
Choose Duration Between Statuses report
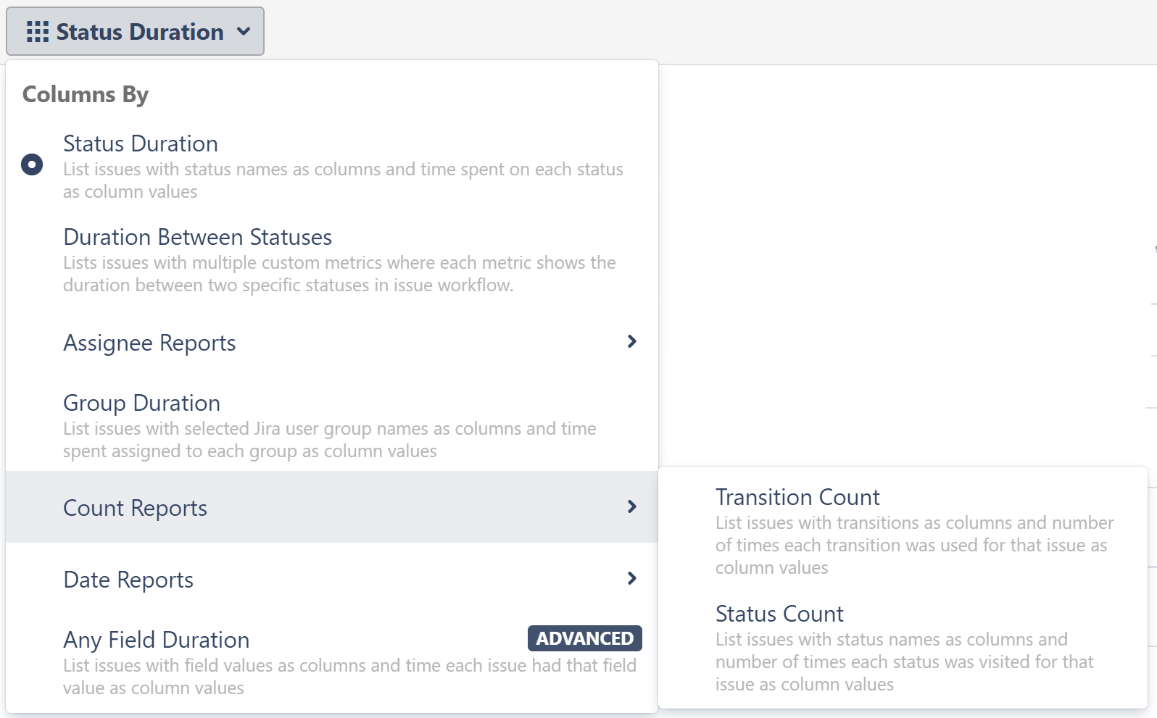[x=197, y=237]
